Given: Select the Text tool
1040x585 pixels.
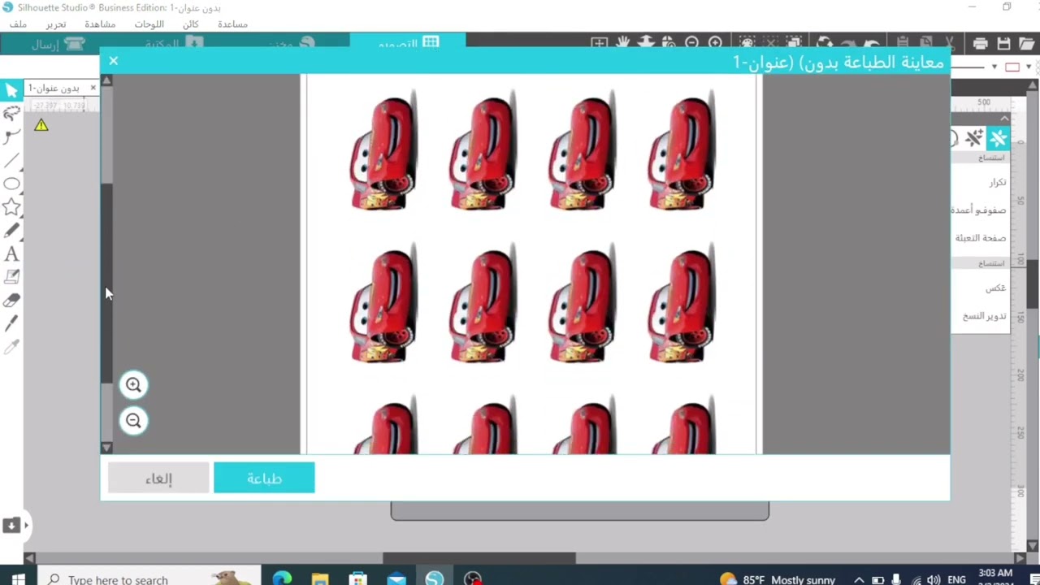Looking at the screenshot, I should (11, 254).
